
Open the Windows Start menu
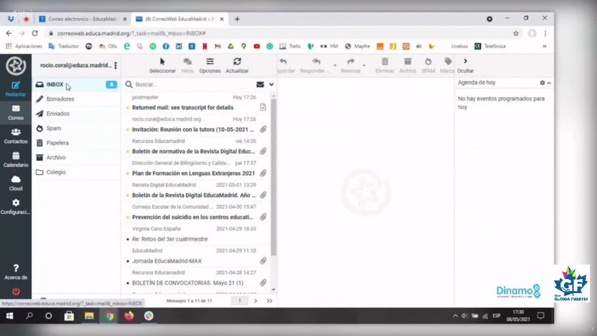click(x=9, y=316)
